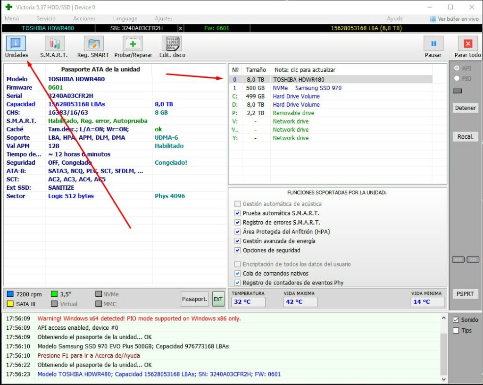This screenshot has width=483, height=385.
Task: Select D: 8,0 TB Hard Drive Volume
Action: pyautogui.click(x=331, y=105)
